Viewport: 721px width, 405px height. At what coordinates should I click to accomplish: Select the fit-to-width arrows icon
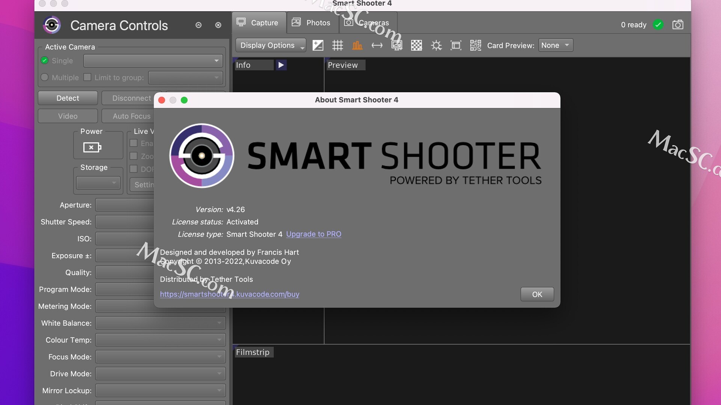[x=377, y=45]
